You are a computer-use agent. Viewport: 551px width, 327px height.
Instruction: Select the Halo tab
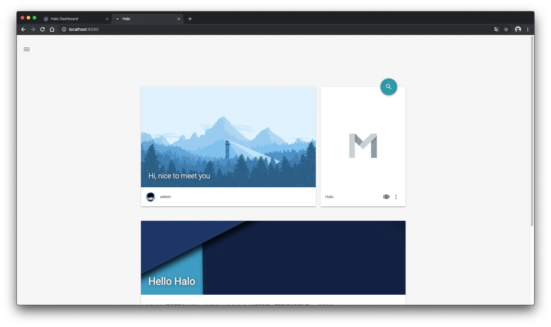click(148, 19)
